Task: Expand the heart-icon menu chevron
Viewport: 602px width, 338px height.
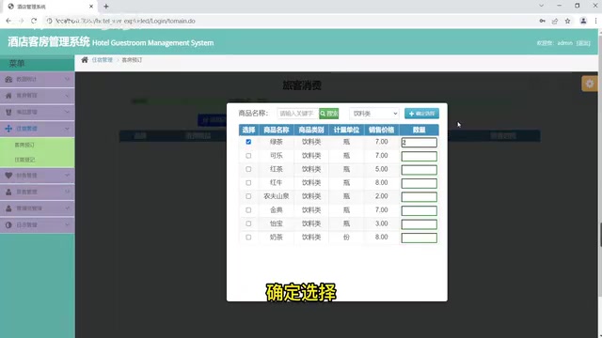Action: (x=67, y=176)
